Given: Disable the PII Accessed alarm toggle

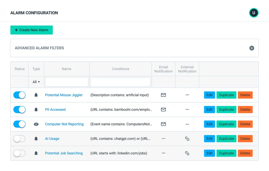Looking at the screenshot, I should pos(19,109).
